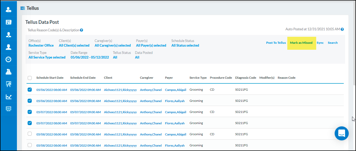Select the analytics line graph sidebar icon
Image resolution: width=356 pixels, height=151 pixels.
[9, 97]
